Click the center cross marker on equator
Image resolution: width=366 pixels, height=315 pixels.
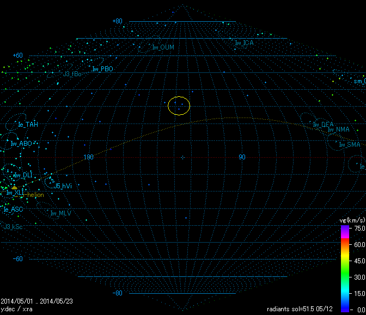click(x=183, y=158)
